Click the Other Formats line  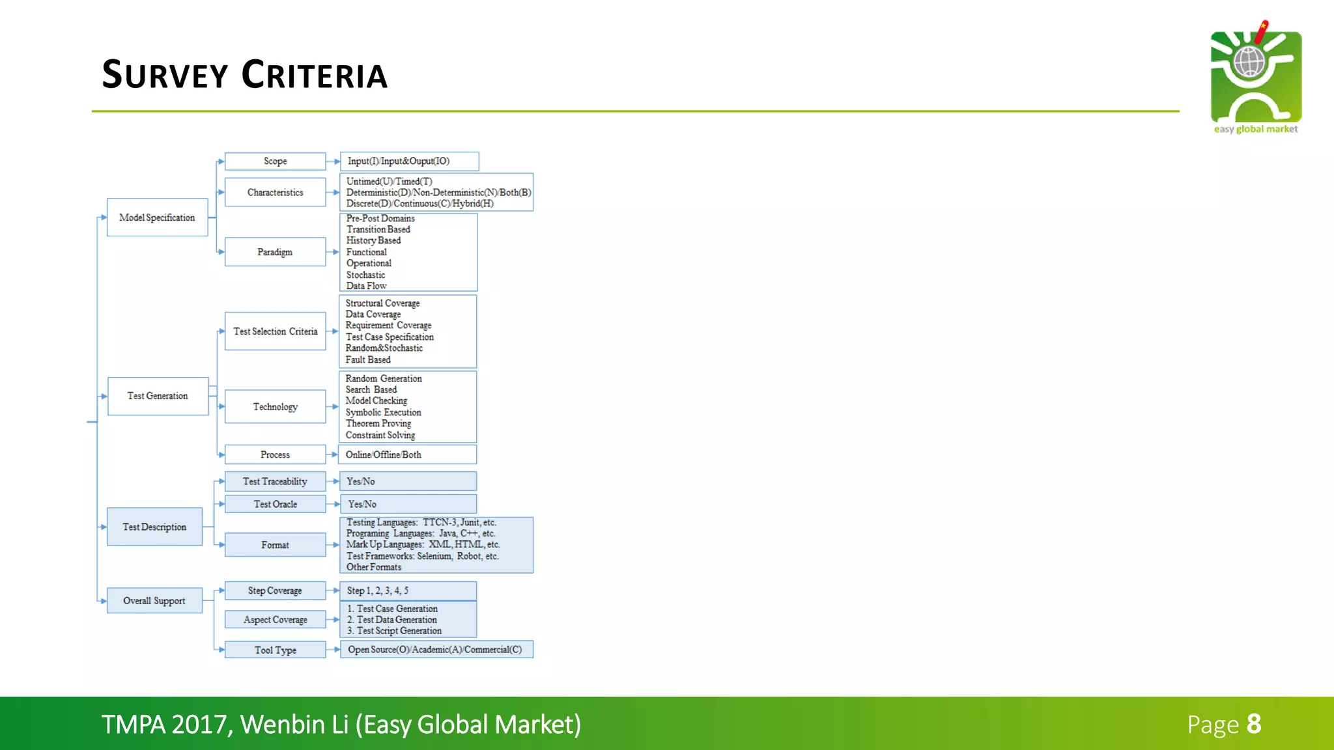[374, 568]
